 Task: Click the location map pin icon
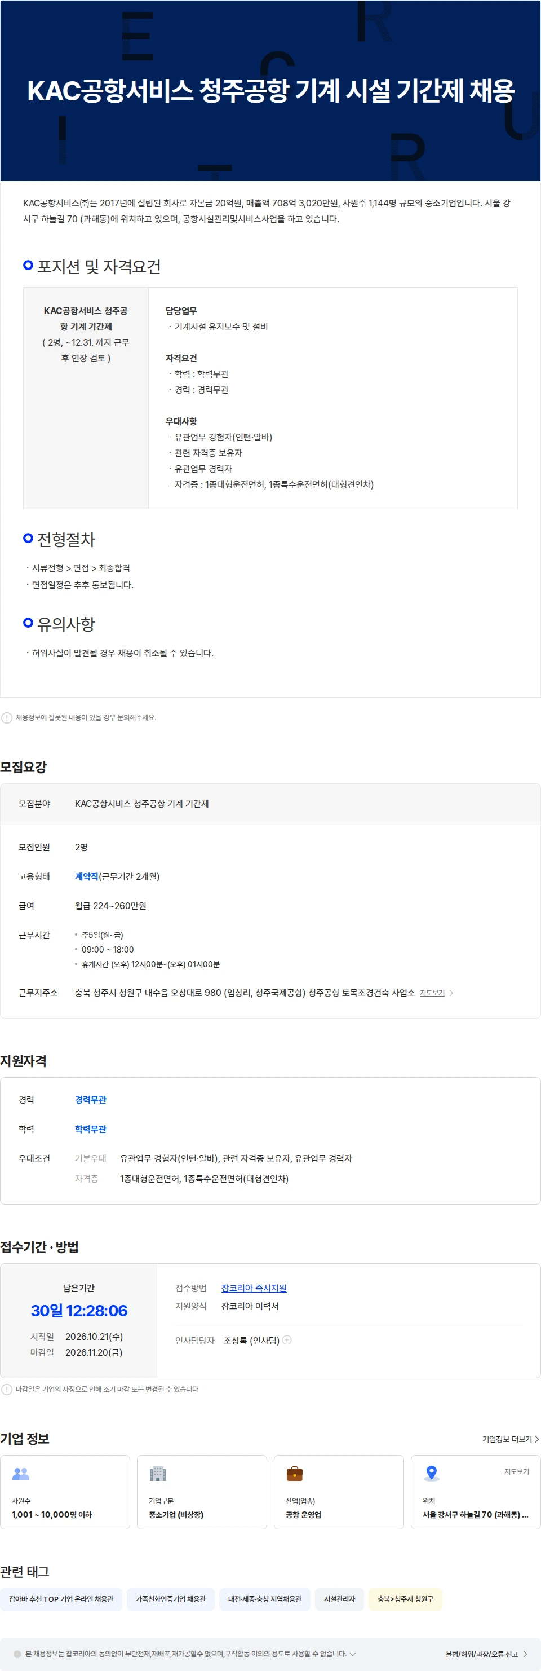coord(432,1474)
